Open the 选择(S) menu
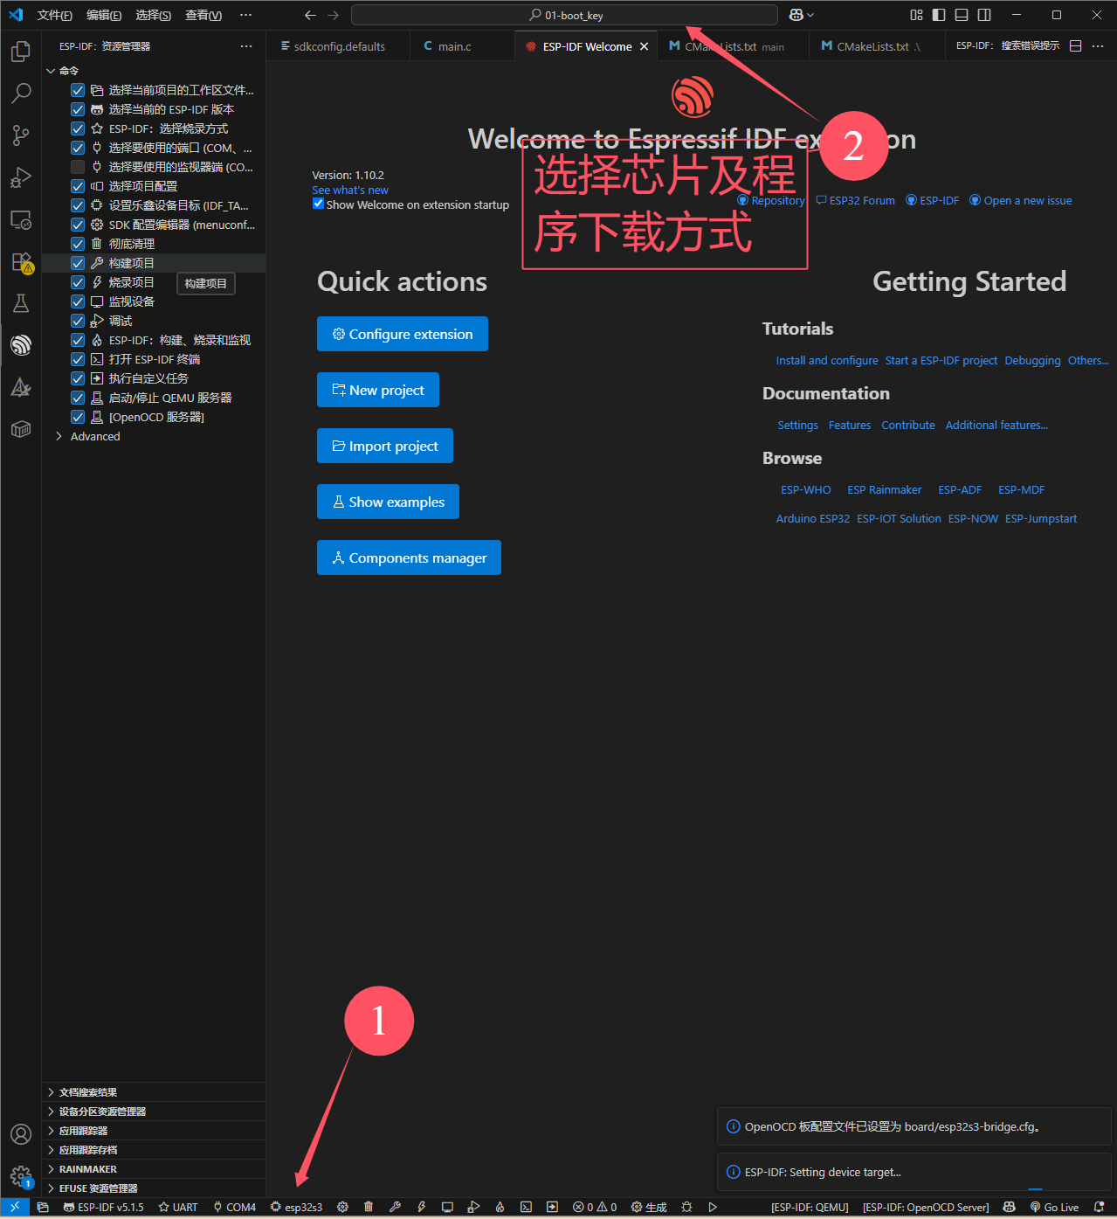This screenshot has width=1117, height=1219. (154, 15)
